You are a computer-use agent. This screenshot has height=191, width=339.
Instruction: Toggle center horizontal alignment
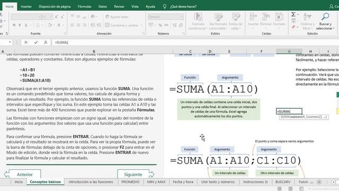point(78,25)
